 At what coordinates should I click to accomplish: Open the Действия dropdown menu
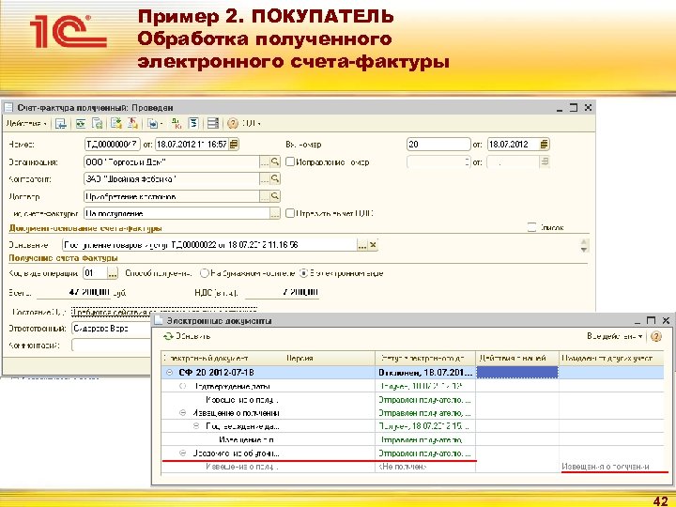pyautogui.click(x=26, y=124)
